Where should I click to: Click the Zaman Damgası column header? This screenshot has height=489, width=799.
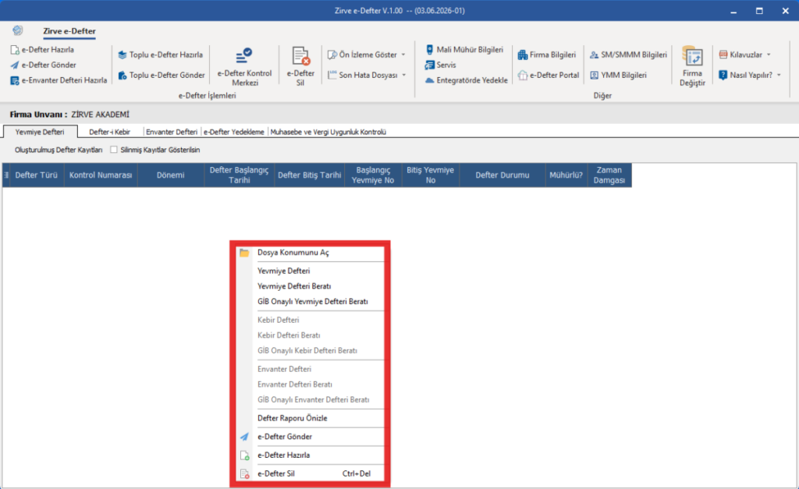tap(609, 175)
